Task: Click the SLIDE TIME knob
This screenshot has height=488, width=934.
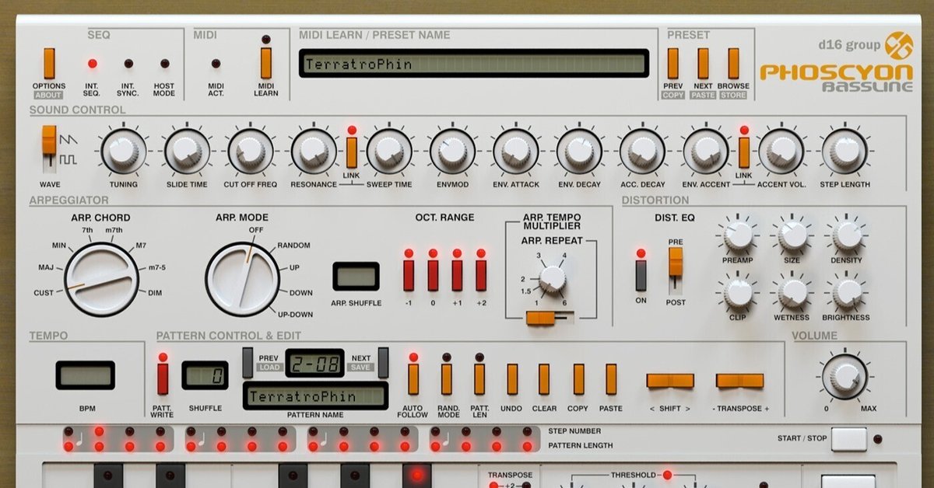Action: point(187,151)
